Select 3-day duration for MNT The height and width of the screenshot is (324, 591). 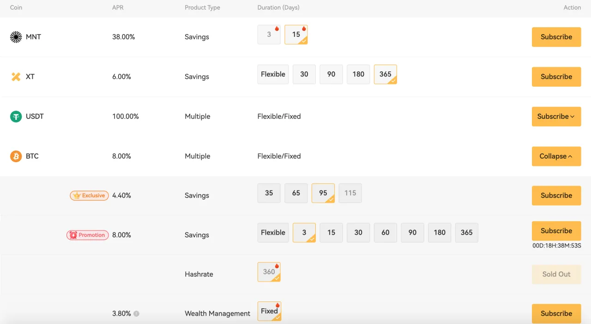(x=269, y=35)
